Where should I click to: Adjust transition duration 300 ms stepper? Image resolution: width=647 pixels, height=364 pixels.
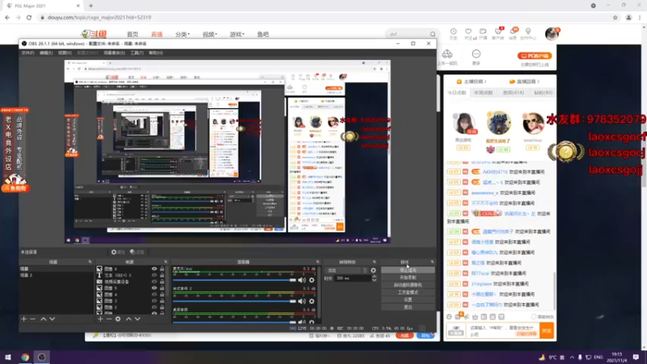[x=374, y=278]
